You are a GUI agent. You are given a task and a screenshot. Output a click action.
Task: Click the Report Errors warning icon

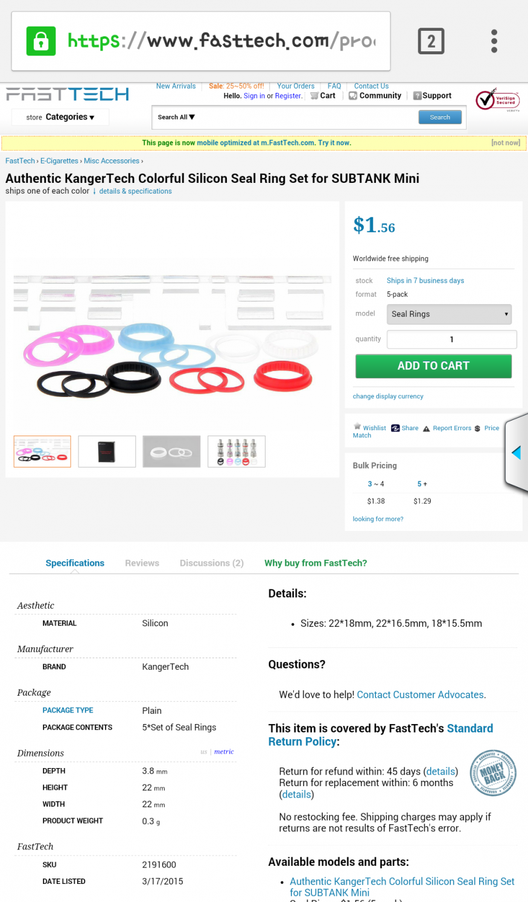click(x=426, y=428)
